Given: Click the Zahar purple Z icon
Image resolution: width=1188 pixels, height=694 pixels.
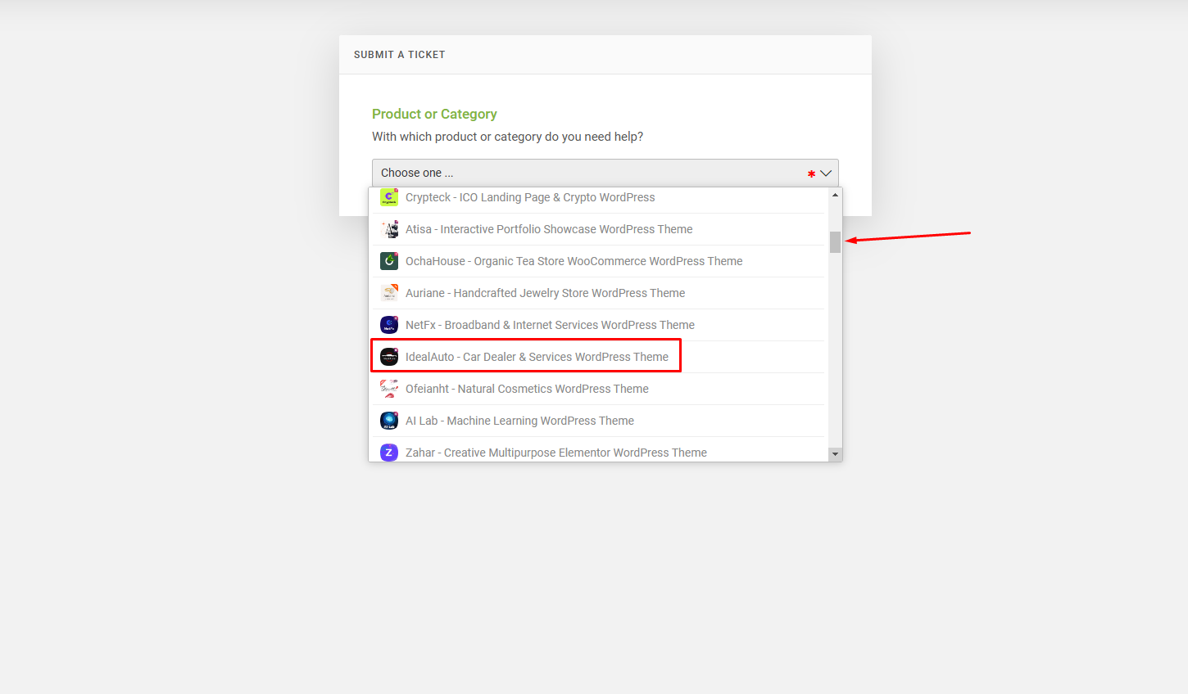Looking at the screenshot, I should point(389,453).
